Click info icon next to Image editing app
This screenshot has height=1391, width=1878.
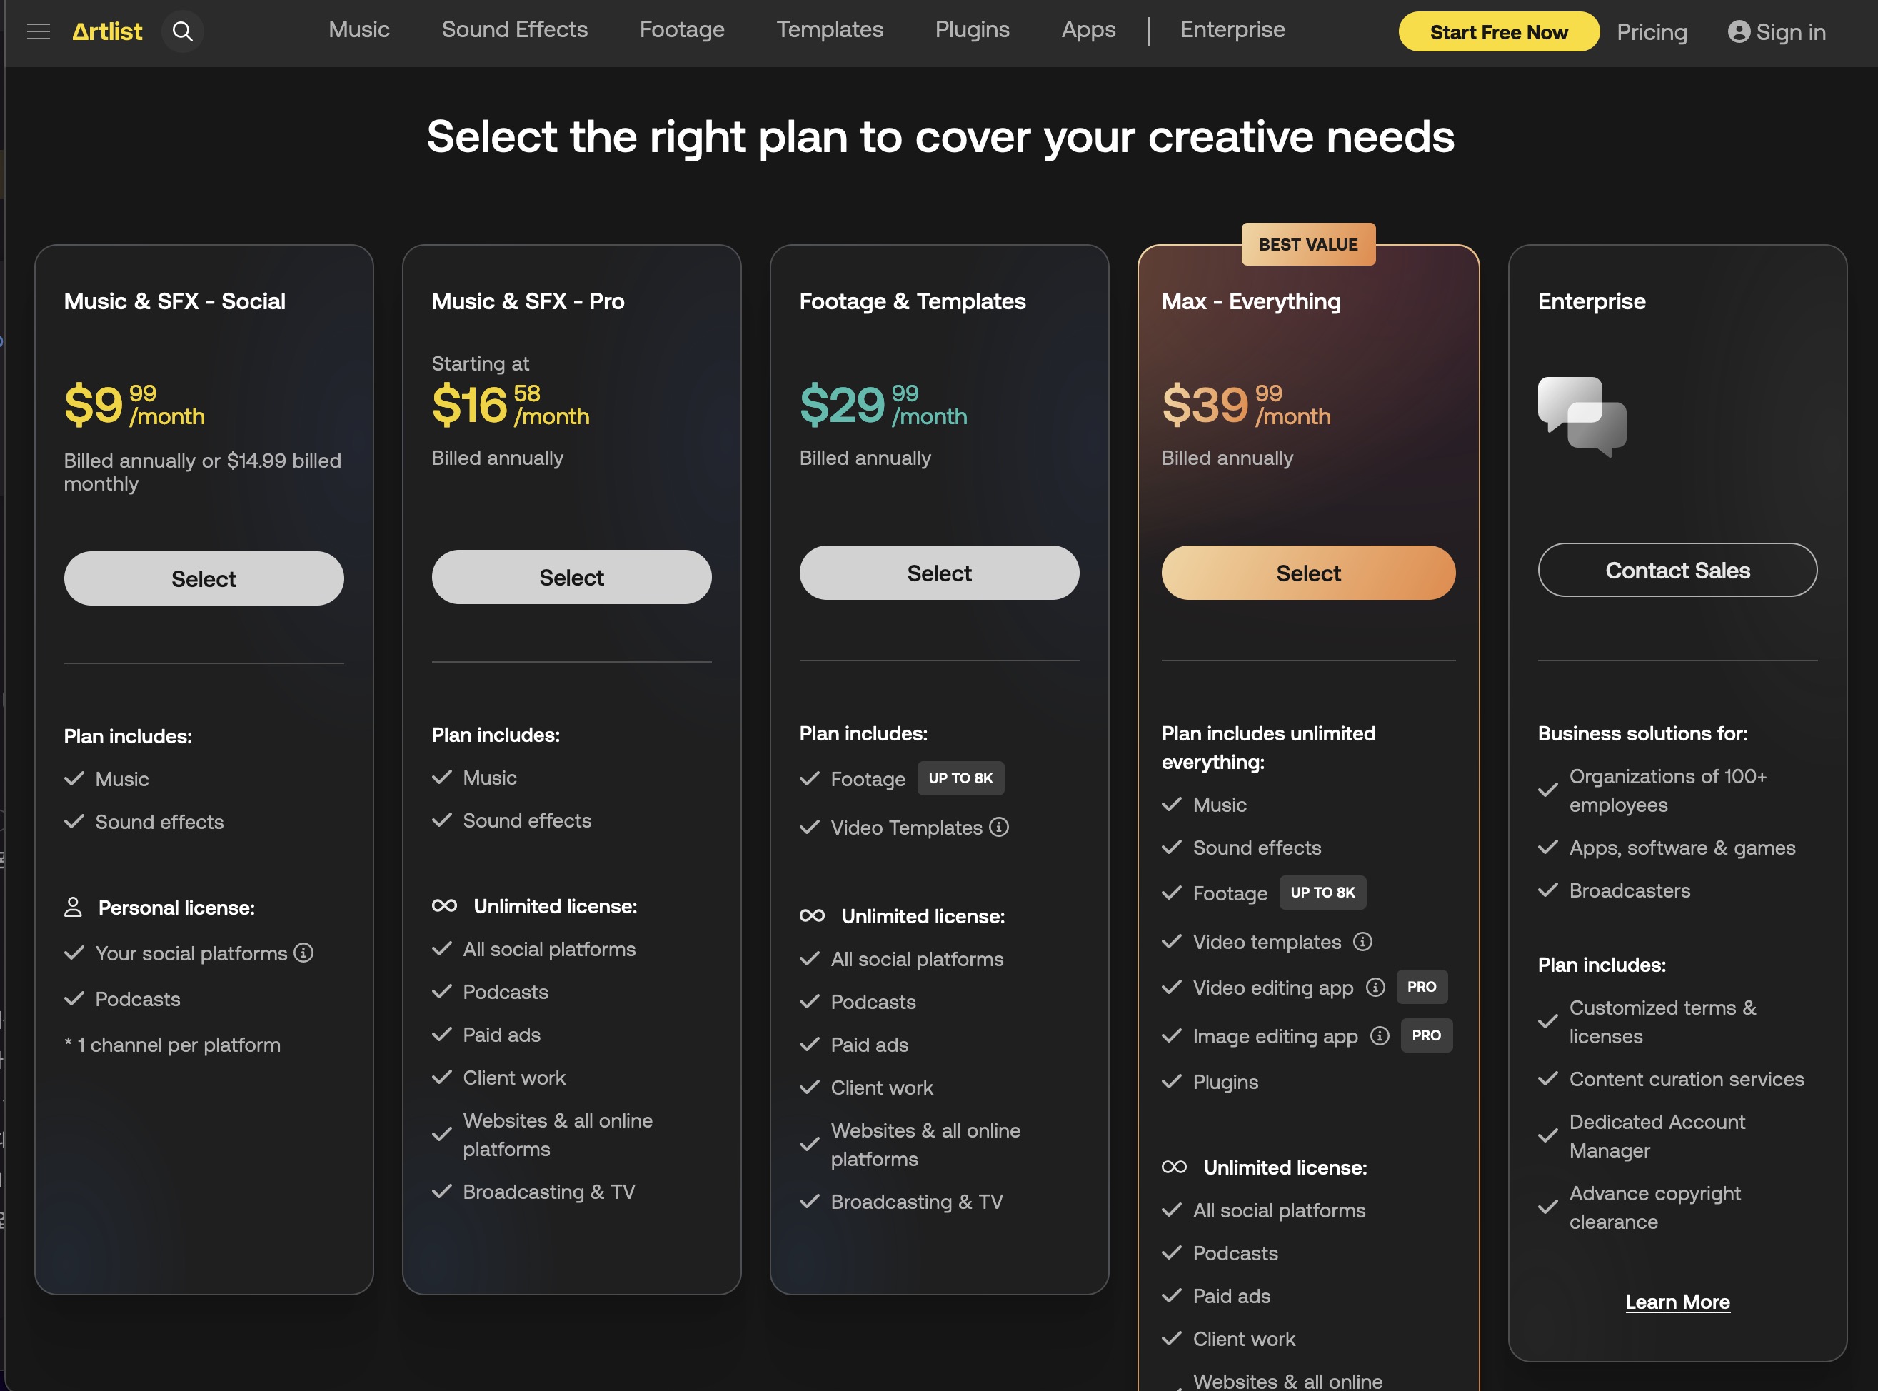(x=1379, y=1035)
